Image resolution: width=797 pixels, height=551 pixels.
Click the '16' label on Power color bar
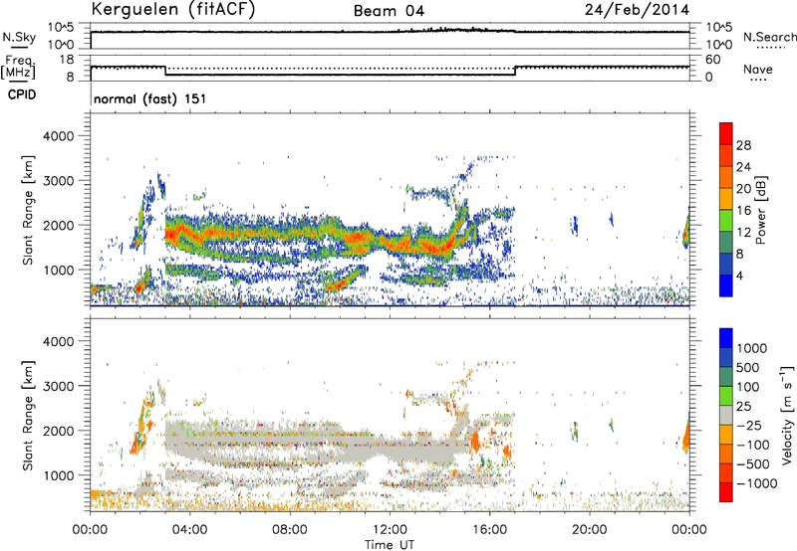(x=743, y=210)
